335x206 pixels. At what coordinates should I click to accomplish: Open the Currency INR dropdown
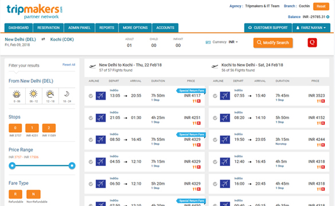[233, 42]
